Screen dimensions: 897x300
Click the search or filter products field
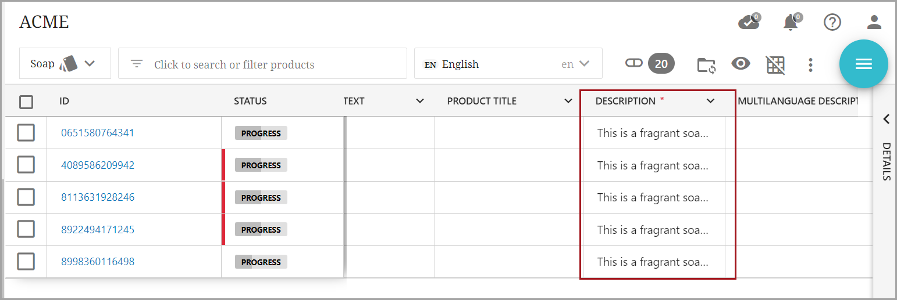262,64
